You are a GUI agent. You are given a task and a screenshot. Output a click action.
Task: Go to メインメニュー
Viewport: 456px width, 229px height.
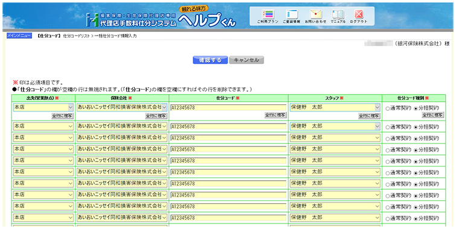(19, 36)
